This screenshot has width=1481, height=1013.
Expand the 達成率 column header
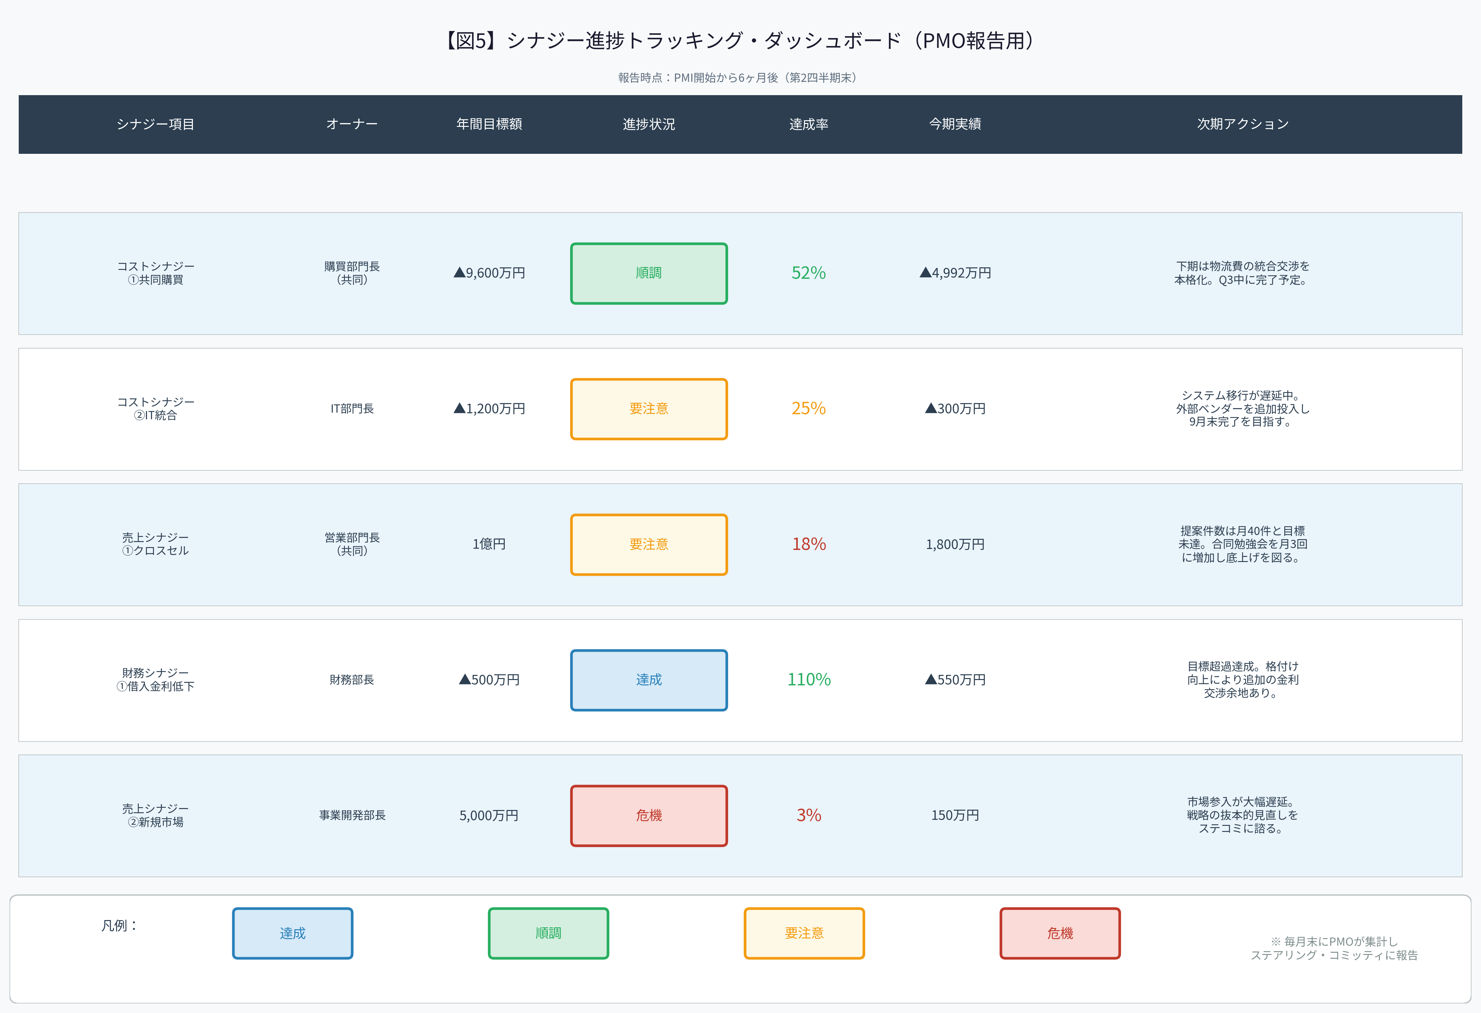tap(809, 124)
